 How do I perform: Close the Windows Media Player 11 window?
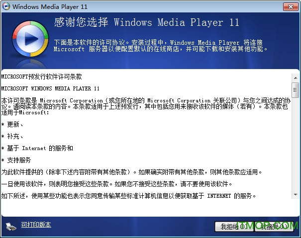291,7
